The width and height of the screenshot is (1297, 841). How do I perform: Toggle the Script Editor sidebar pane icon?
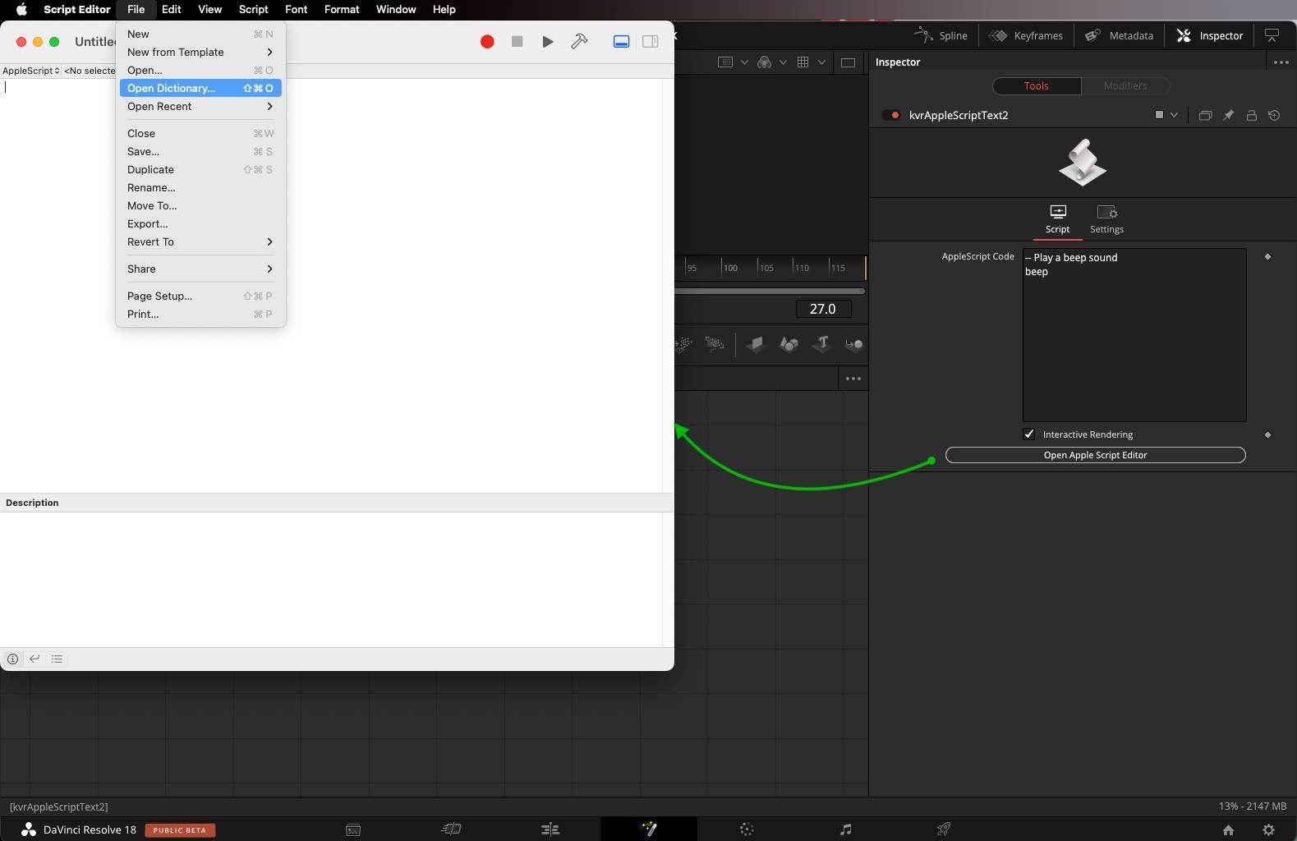pos(650,41)
